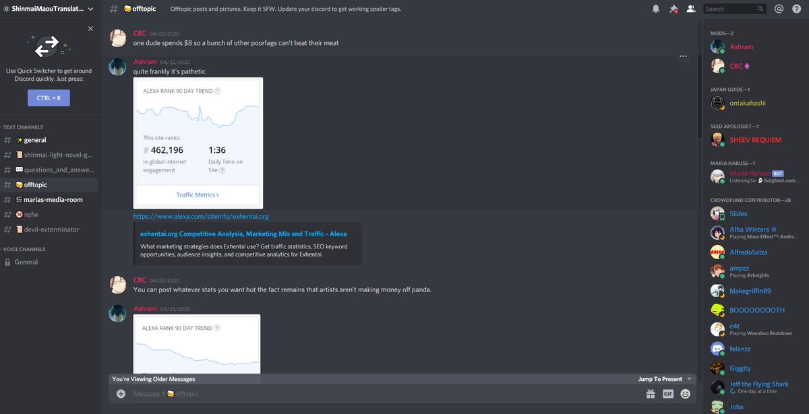Open notification bell settings
This screenshot has height=414, width=809.
tap(656, 9)
